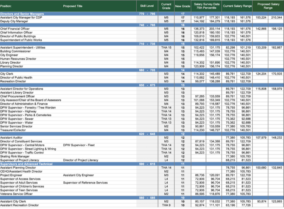Select "Supervisor of Children's Services" cell
284x209 pixels.
point(22,187)
